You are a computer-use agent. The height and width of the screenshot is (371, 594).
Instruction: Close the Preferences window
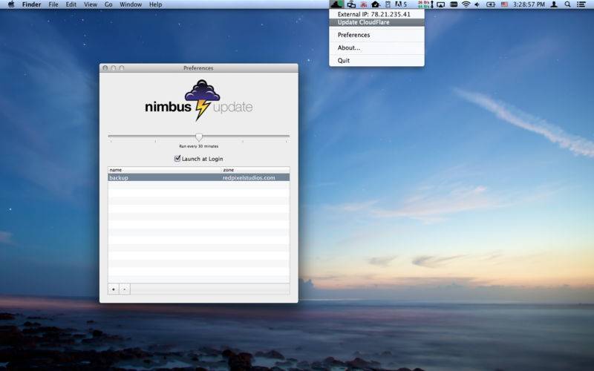105,68
